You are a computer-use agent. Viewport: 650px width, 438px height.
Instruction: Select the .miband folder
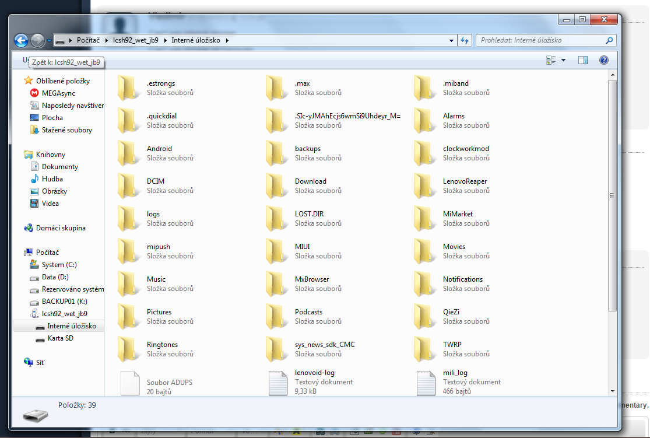[x=452, y=87]
